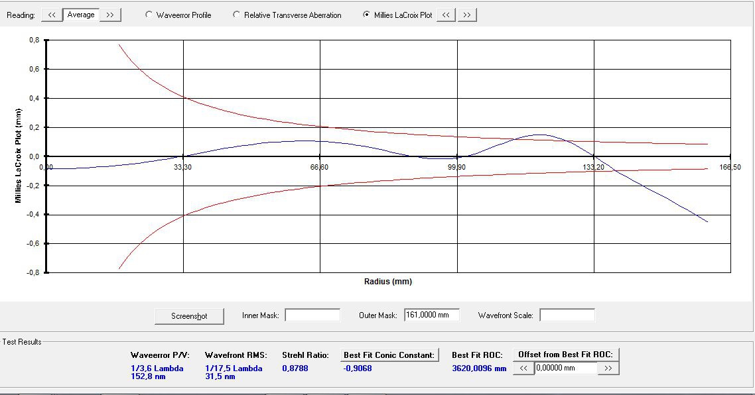
Task: Click the Best Fit ROC heading
Action: coord(477,355)
